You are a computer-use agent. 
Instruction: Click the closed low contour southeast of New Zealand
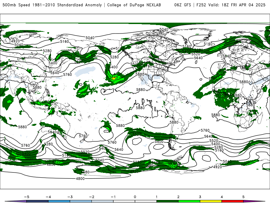click(x=106, y=133)
